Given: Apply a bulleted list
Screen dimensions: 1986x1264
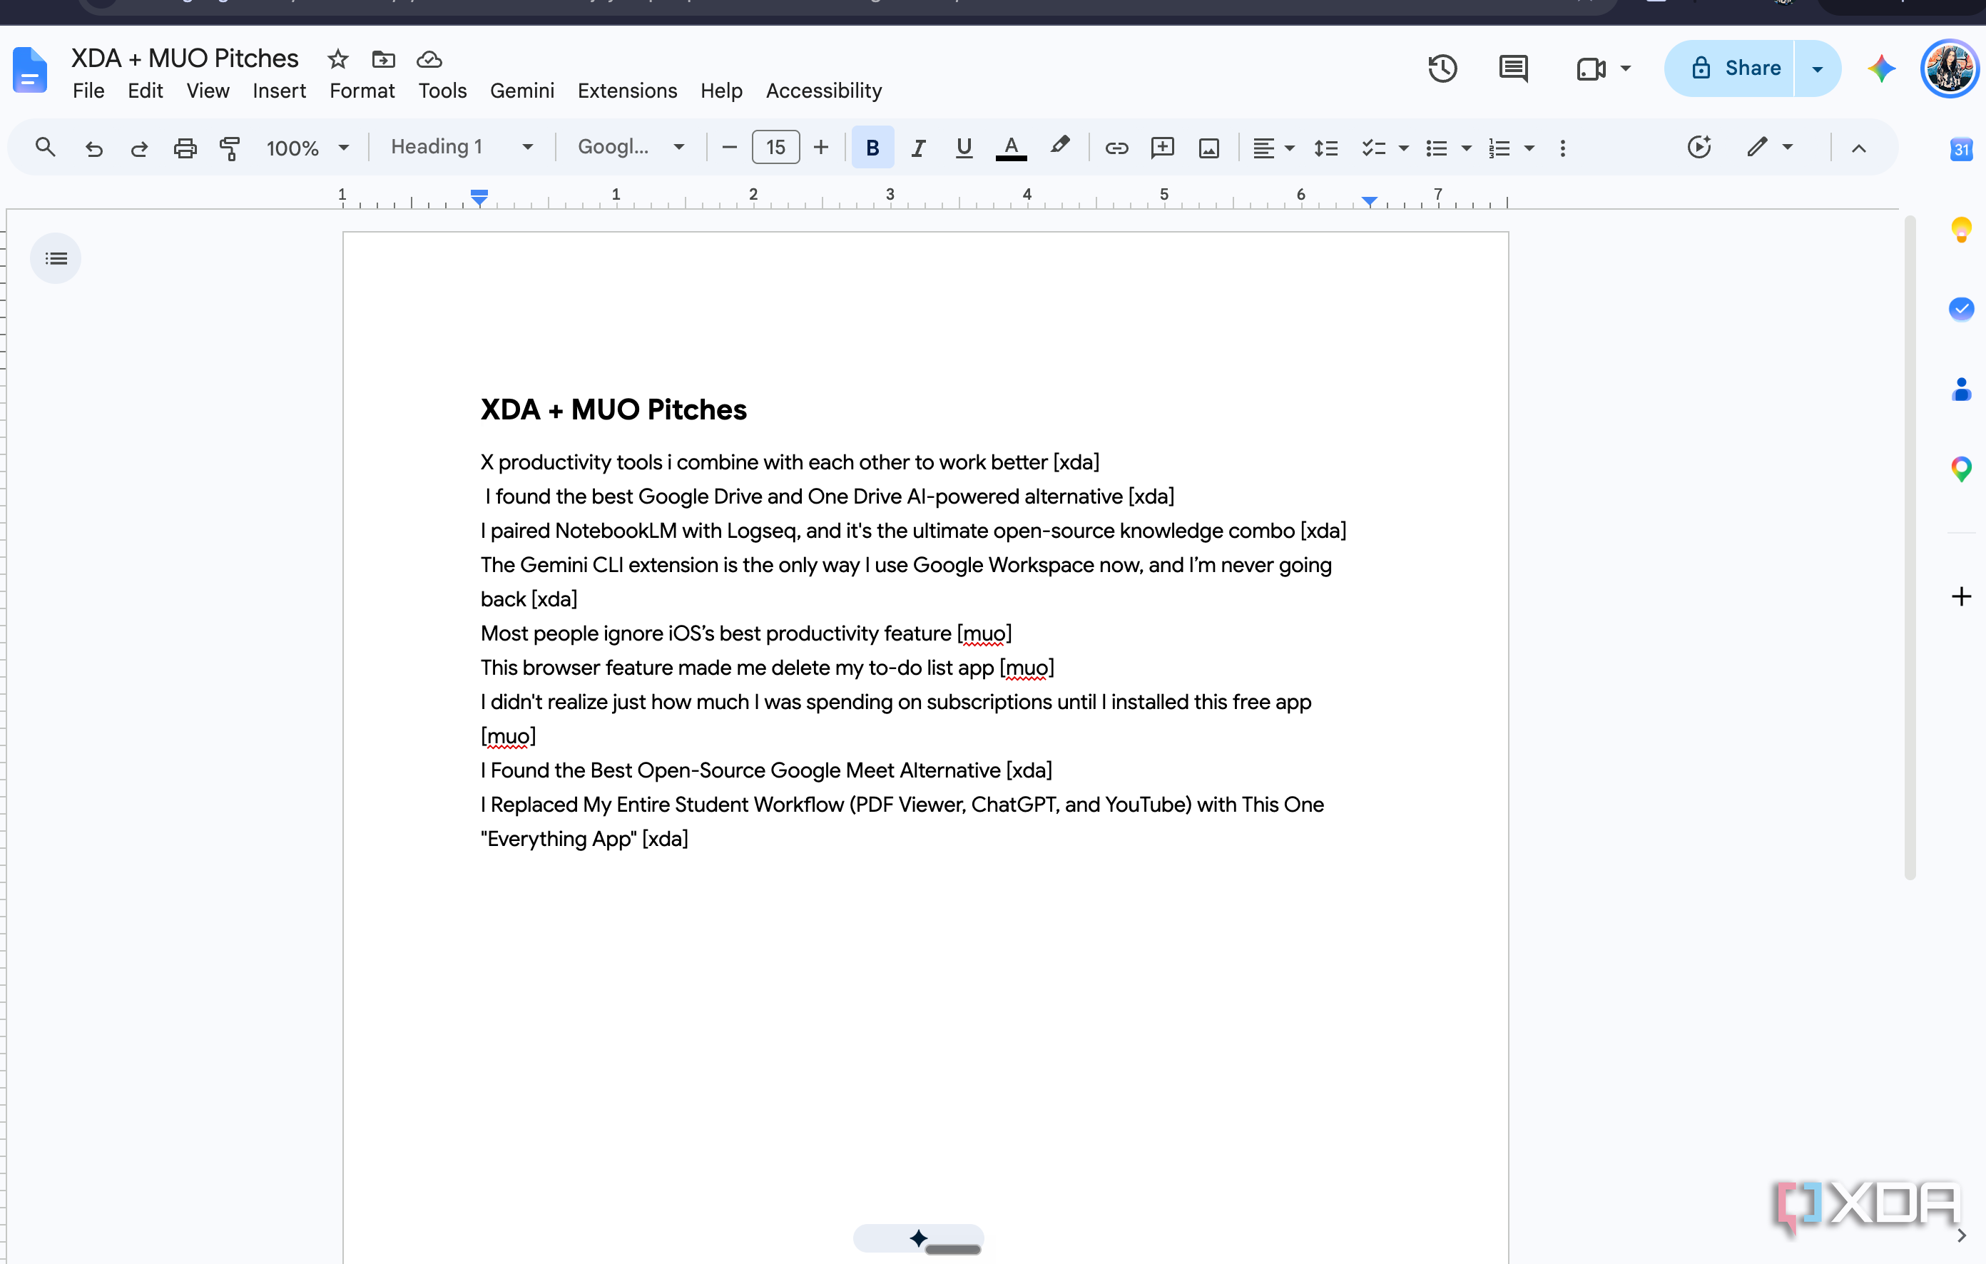Looking at the screenshot, I should pos(1437,148).
